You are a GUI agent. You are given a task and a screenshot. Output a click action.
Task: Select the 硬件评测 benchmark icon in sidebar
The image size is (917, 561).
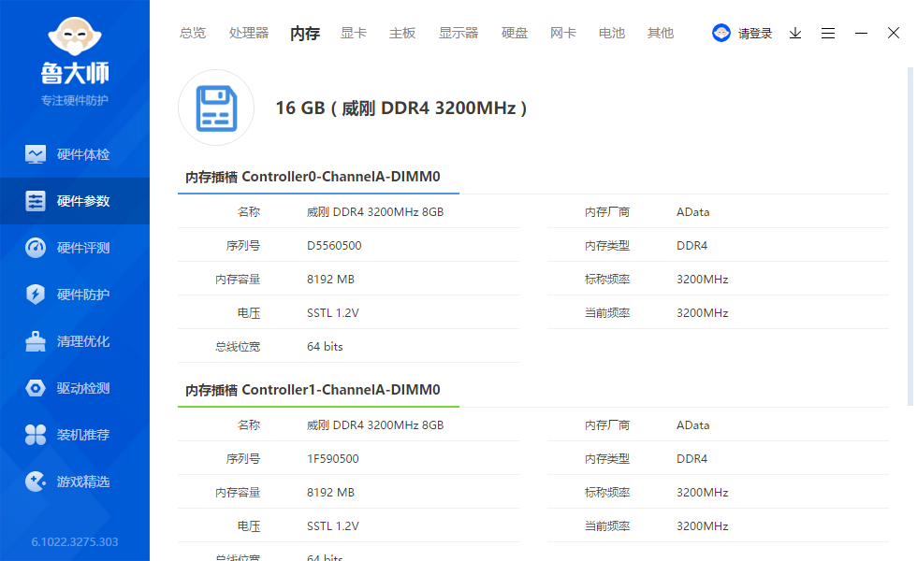tap(75, 247)
